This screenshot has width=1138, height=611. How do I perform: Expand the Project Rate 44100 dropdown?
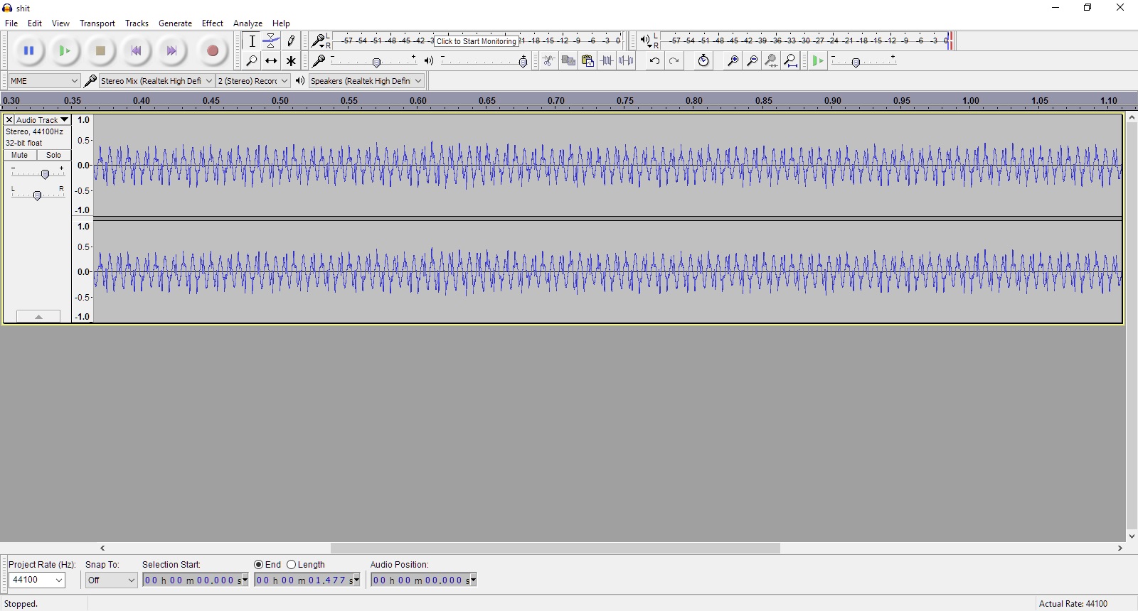[38, 580]
